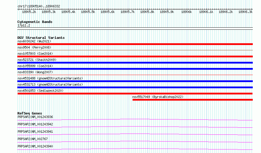Open nsv6501853 (Sedlazeck2020) label
Viewport: 261px width, 153px height.
[40, 91]
